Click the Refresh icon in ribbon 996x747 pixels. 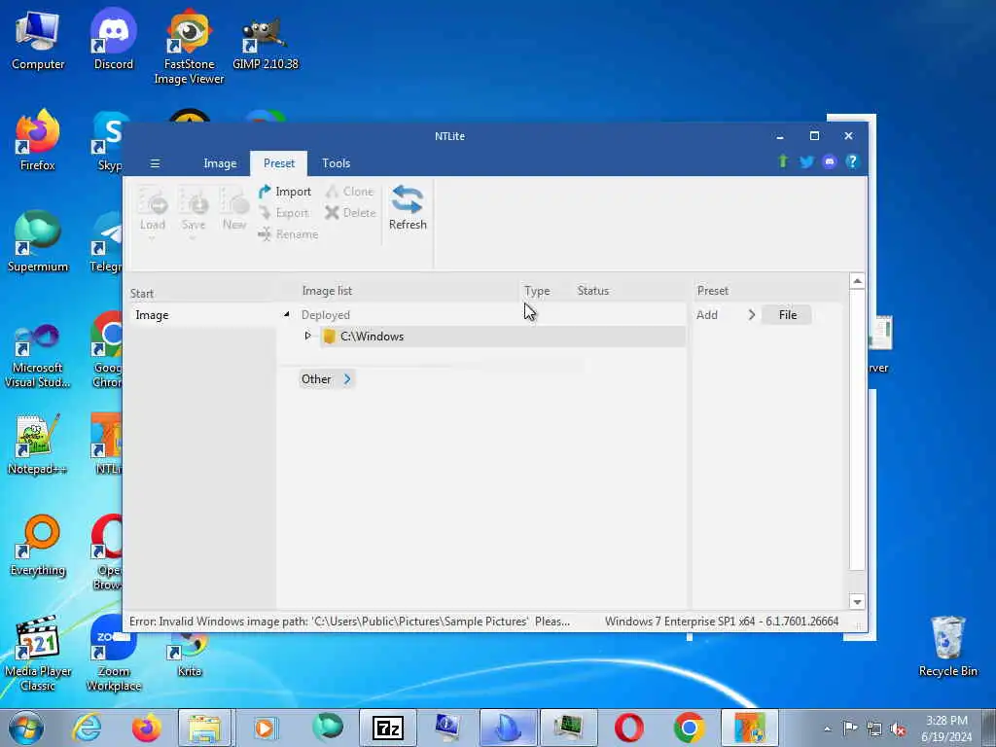tap(408, 207)
